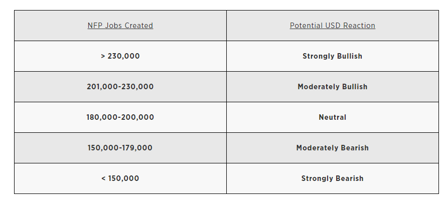Viewport: 448px width, 203px height.
Task: Select the "201,000-230,000" jobs range cell
Action: (x=120, y=87)
